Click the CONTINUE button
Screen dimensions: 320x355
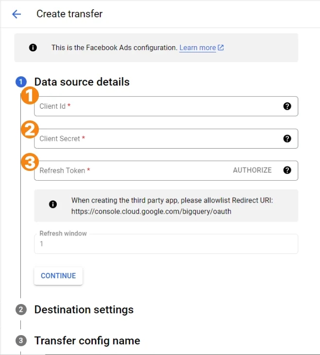click(x=58, y=276)
